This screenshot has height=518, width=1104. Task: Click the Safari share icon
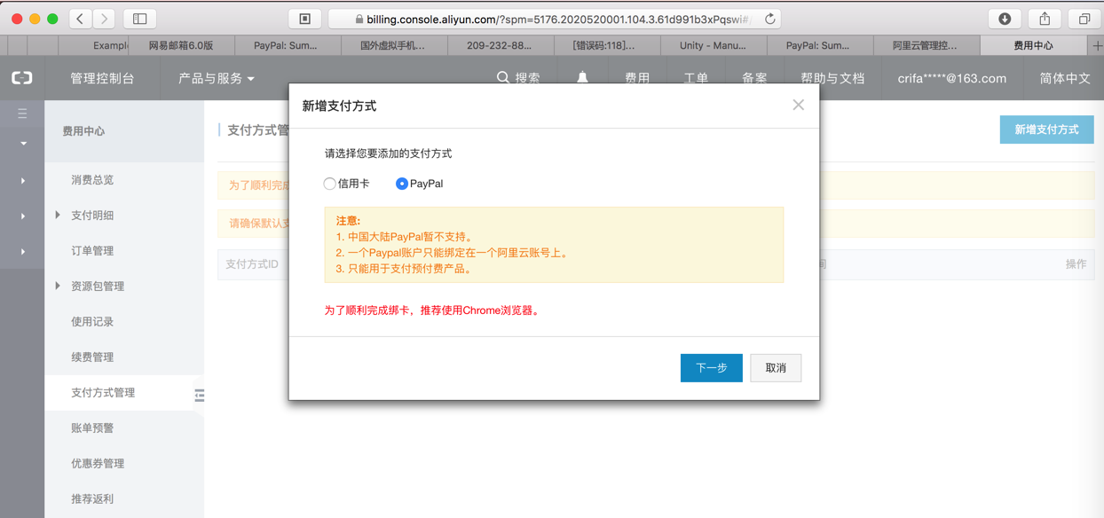point(1045,19)
